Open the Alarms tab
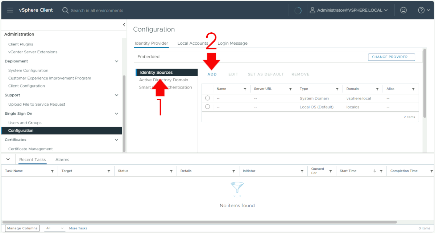This screenshot has height=233, width=435. coord(62,160)
